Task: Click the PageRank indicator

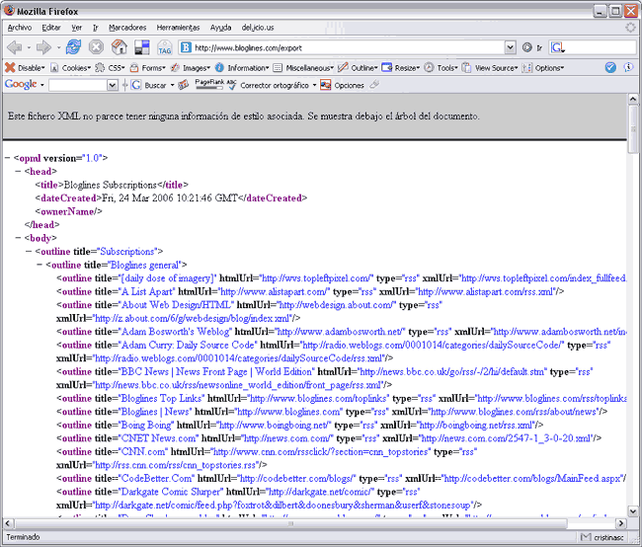Action: [209, 84]
